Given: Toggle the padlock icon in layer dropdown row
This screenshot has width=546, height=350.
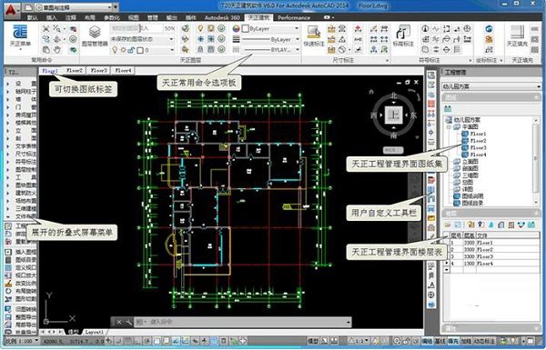Looking at the screenshot, I should click(131, 50).
